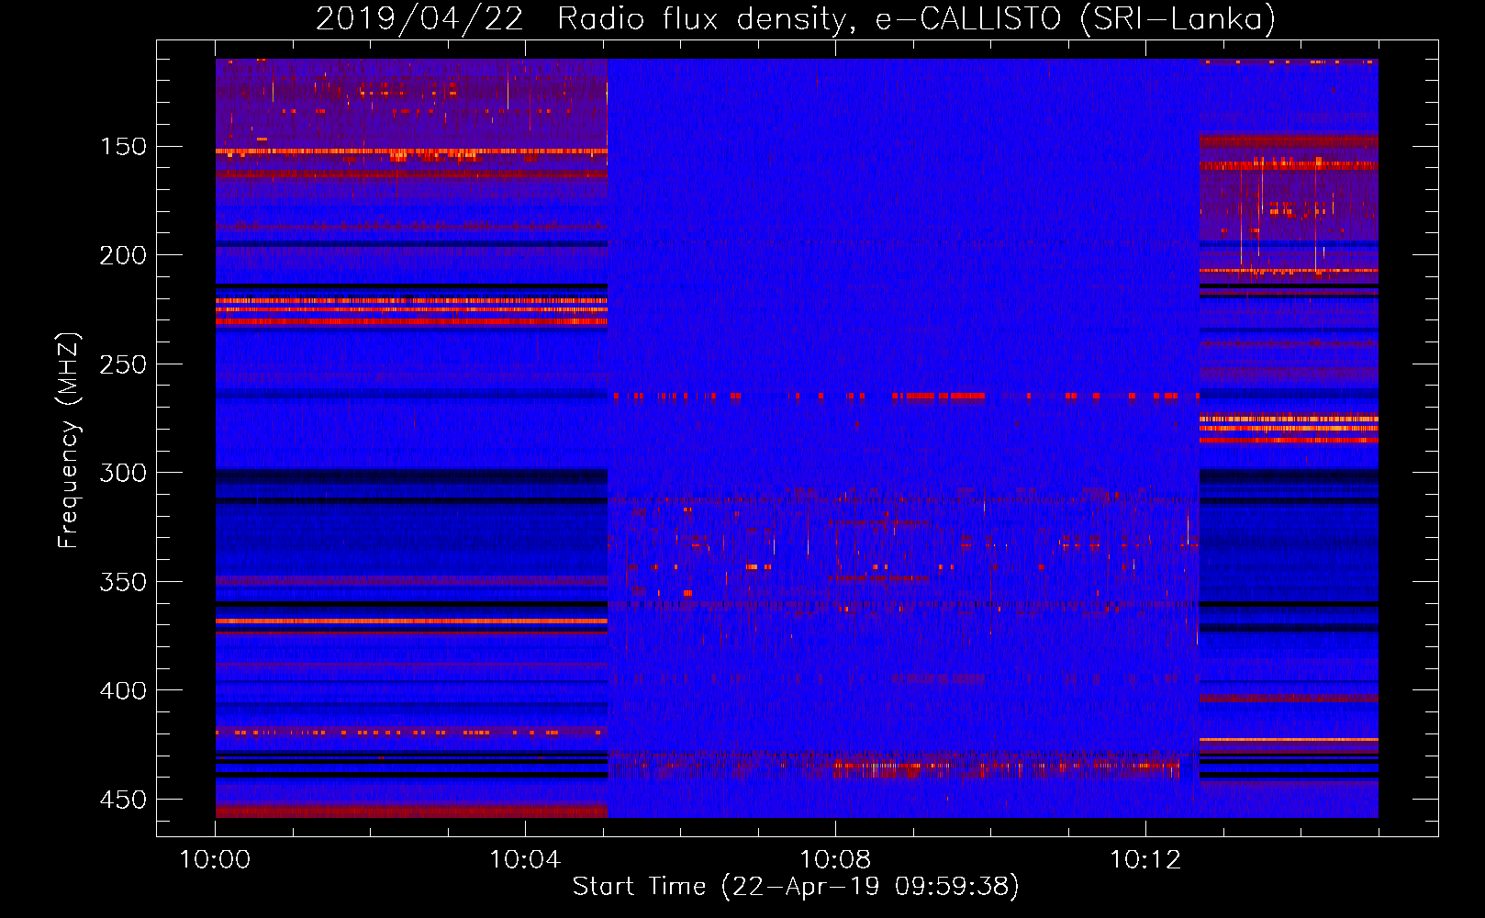Click the 350 frequency tick label
This screenshot has width=1485, height=918.
tap(123, 582)
